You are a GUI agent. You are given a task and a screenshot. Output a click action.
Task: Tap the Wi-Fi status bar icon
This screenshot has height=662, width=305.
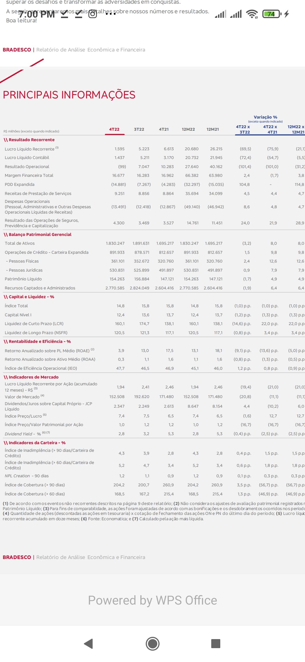[252, 14]
